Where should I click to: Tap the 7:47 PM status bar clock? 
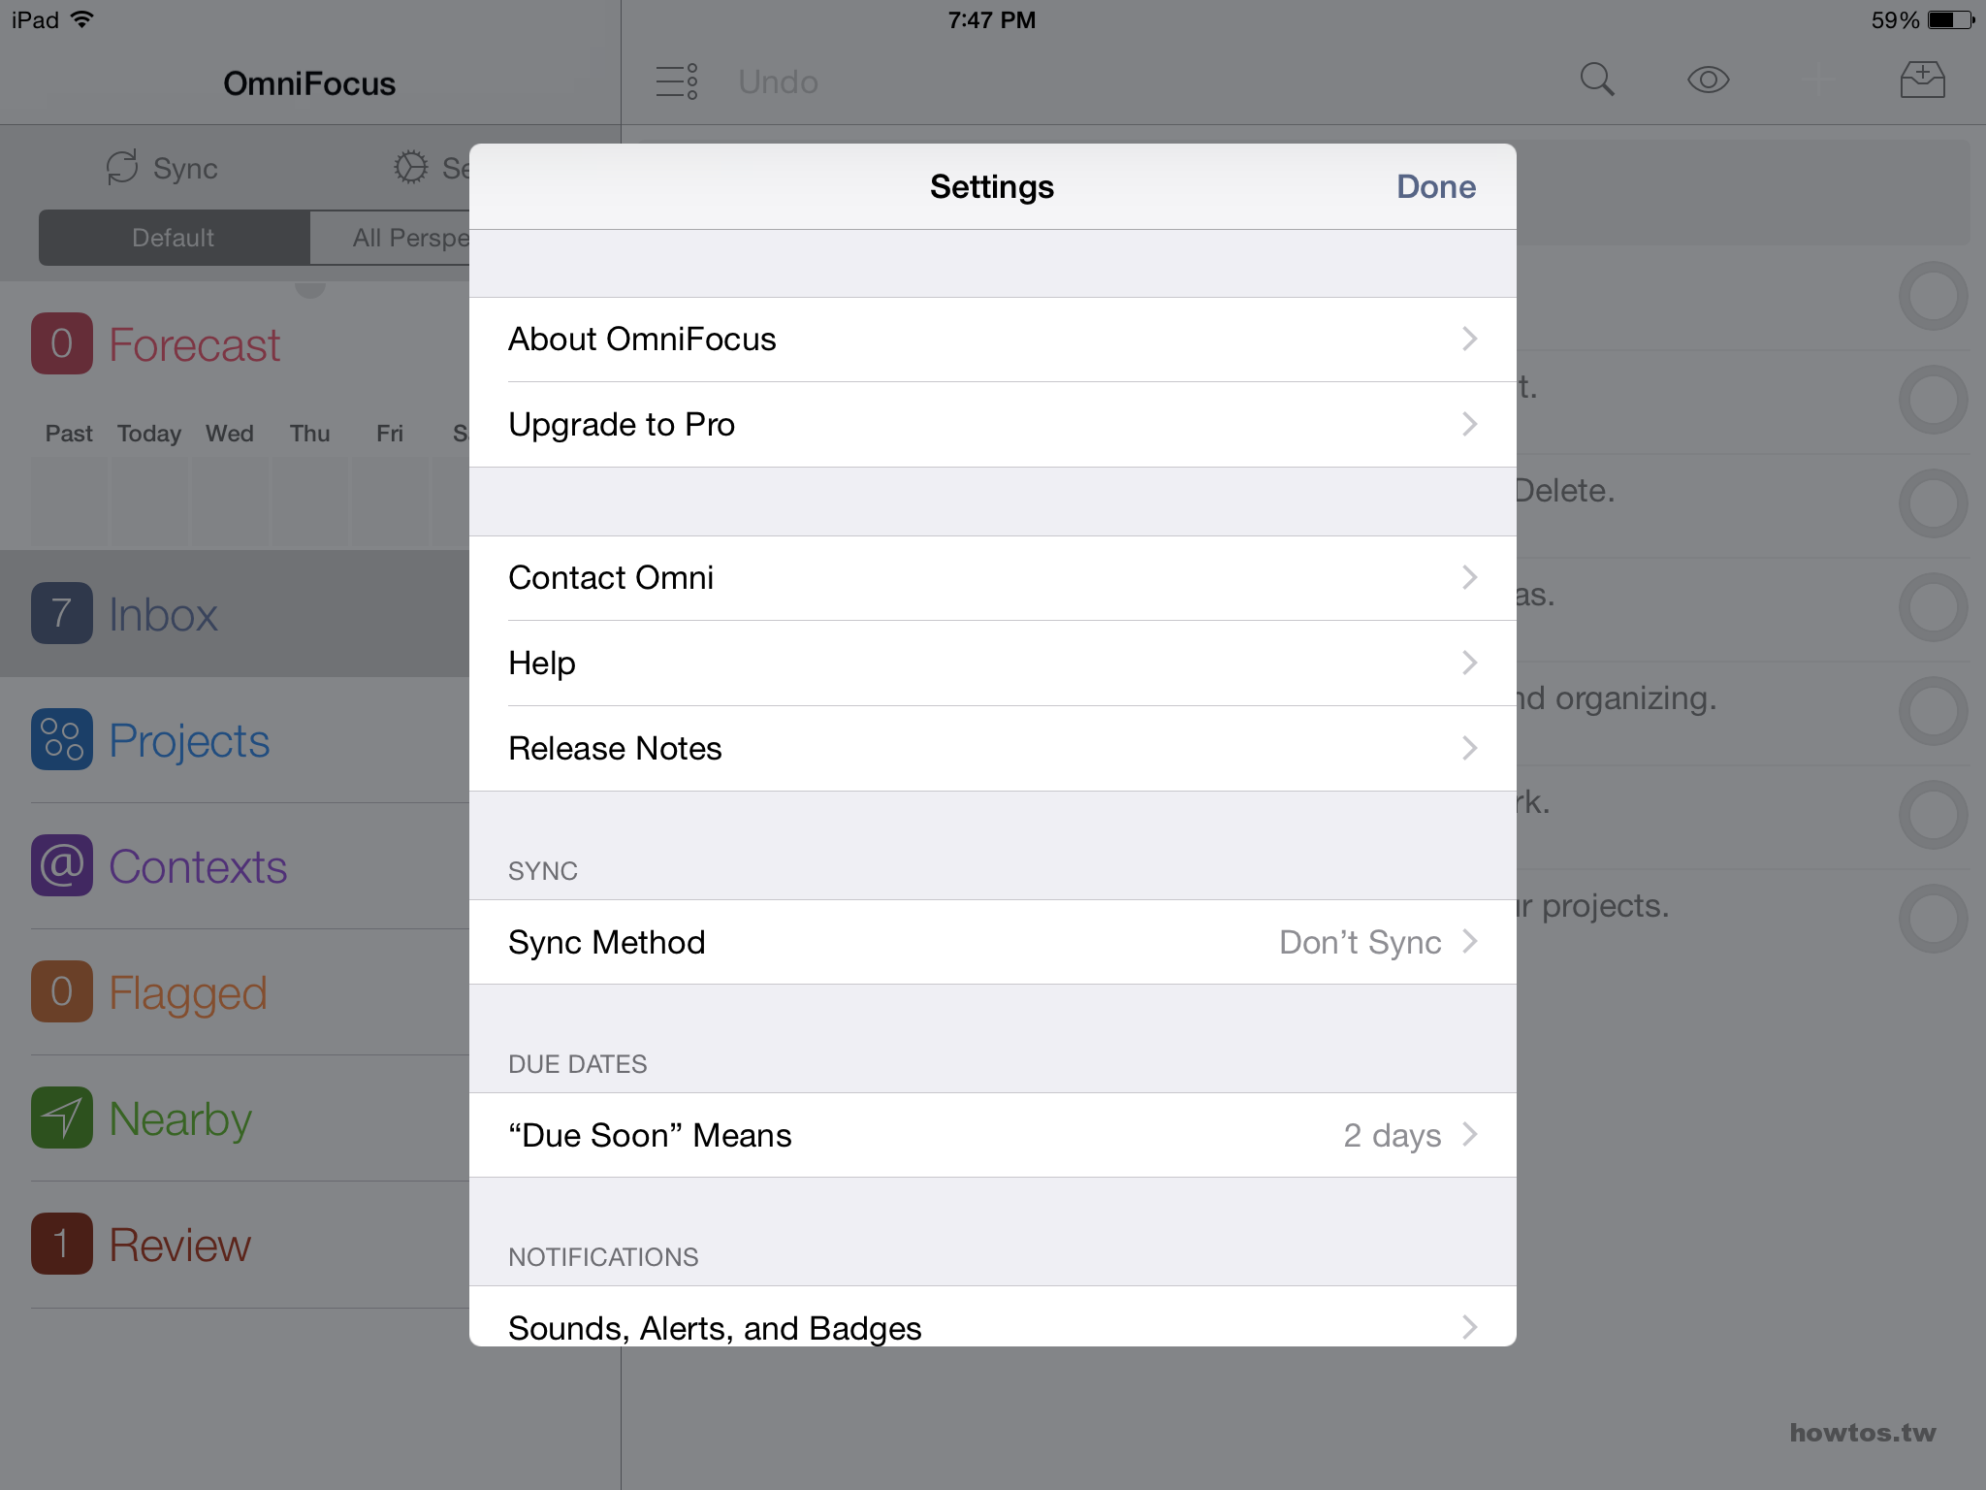click(992, 19)
